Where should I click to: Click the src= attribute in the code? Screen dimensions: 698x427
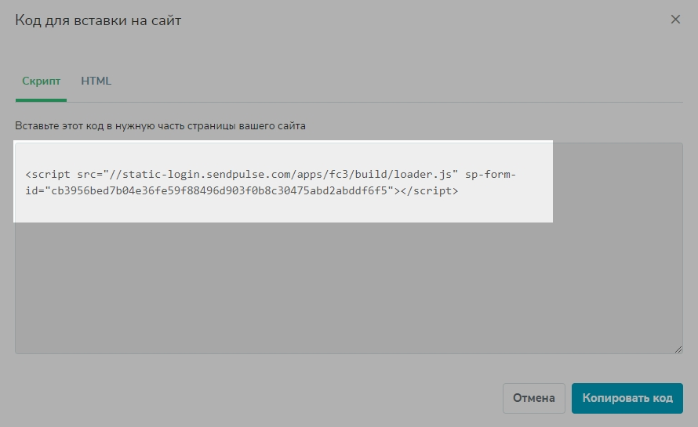89,174
